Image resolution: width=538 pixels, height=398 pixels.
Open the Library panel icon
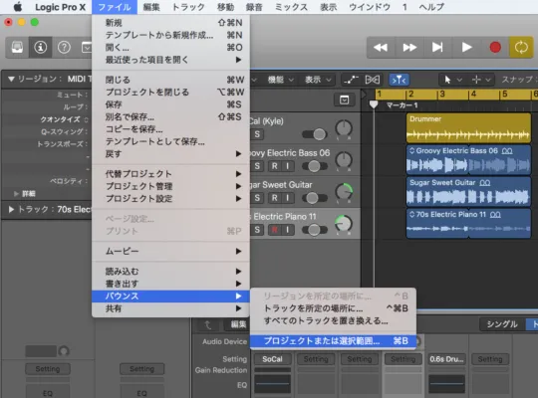(17, 48)
